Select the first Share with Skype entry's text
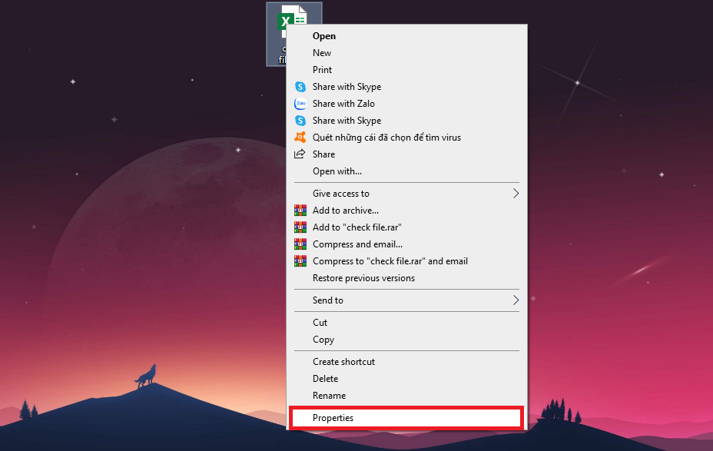 click(x=347, y=87)
